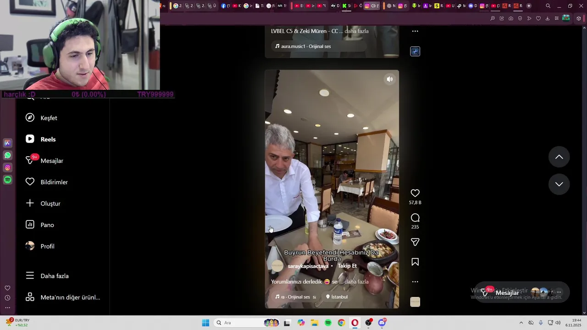
Task: Open Opera sidebar heart bookmarks icon
Action: [x=7, y=288]
